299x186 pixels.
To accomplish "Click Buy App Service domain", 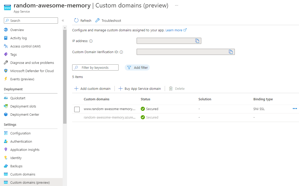I will click(140, 89).
